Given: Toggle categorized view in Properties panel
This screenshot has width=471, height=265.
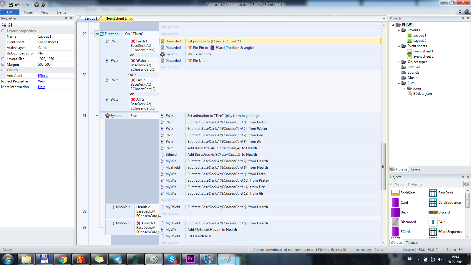Looking at the screenshot, I should [4, 25].
